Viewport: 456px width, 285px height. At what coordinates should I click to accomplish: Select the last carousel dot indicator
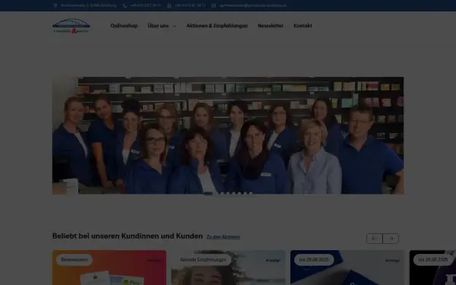coord(251,193)
